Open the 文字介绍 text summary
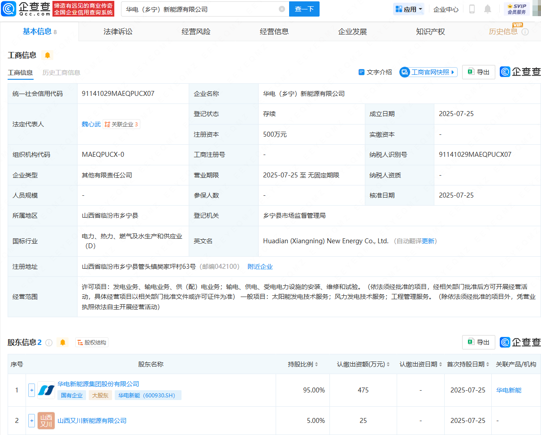Viewport: 541px width, 435px height. point(375,72)
